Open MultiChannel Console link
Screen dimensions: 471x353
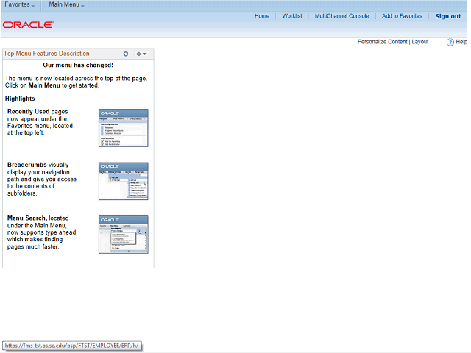341,16
